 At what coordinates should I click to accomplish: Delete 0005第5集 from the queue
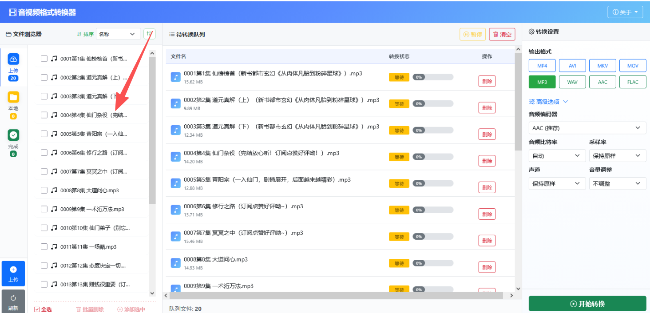click(487, 188)
